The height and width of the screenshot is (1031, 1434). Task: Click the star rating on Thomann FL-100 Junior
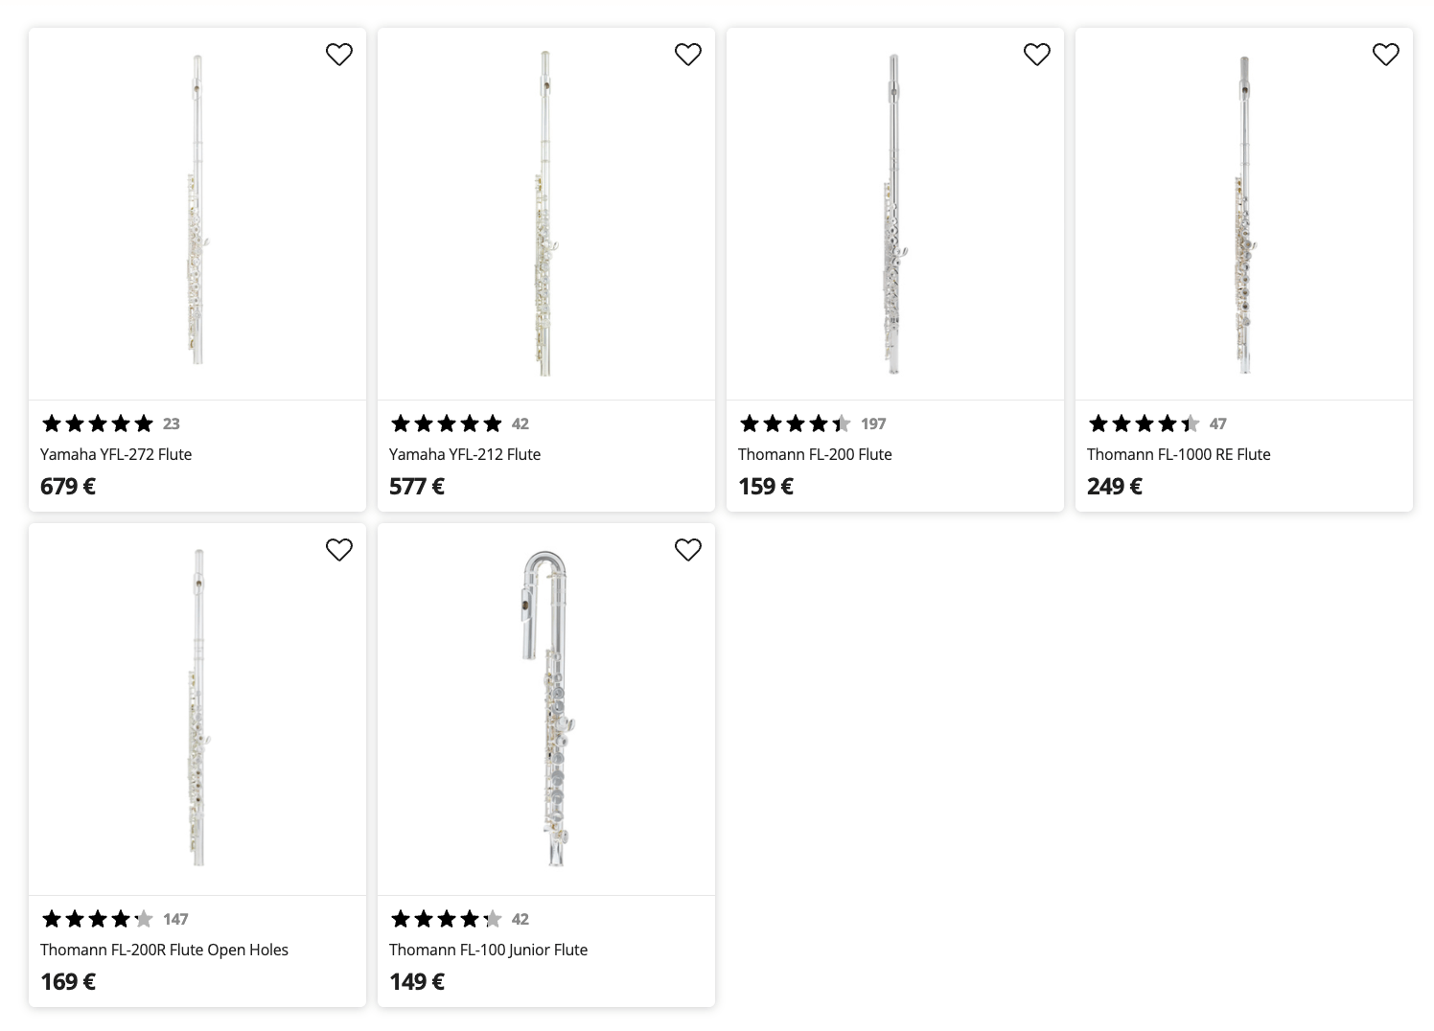pyautogui.click(x=447, y=918)
